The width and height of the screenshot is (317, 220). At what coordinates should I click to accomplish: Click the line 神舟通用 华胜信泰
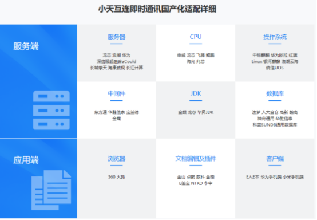click(275, 119)
